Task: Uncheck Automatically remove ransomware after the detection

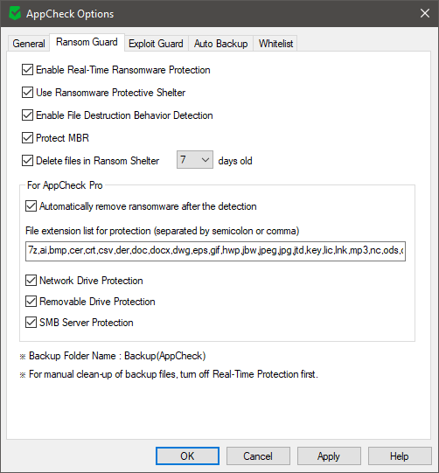Action: 31,206
